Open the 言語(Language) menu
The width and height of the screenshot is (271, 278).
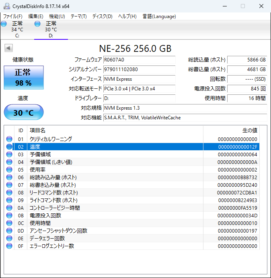(159, 16)
